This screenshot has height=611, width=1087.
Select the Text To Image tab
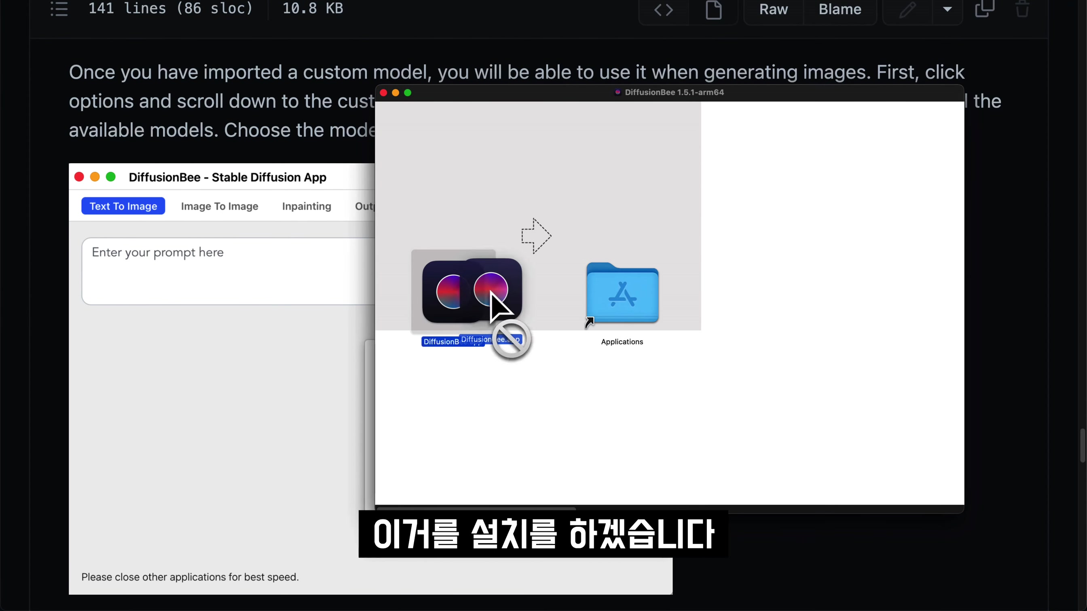pos(123,206)
